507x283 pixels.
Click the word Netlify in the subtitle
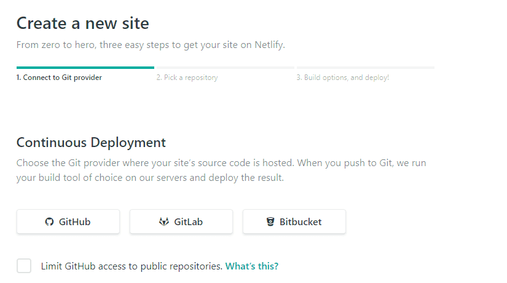coord(270,45)
